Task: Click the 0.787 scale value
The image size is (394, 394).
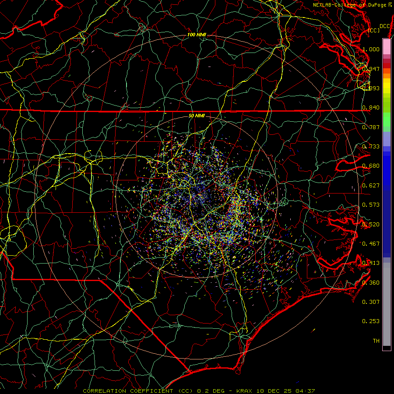Action: tap(371, 127)
